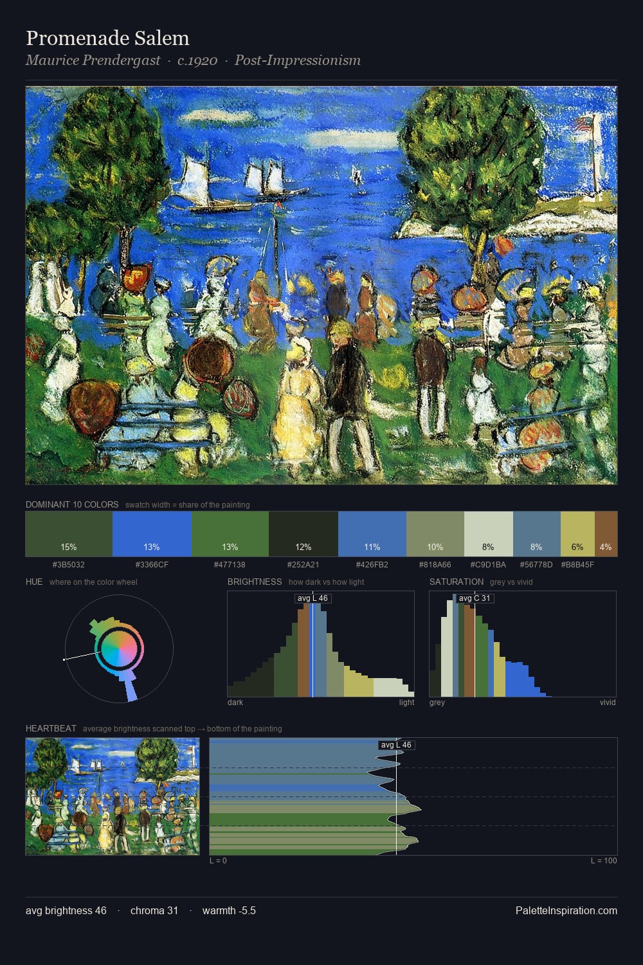The width and height of the screenshot is (643, 965).
Task: Click hex code text '#426FB2'
Action: pos(372,565)
